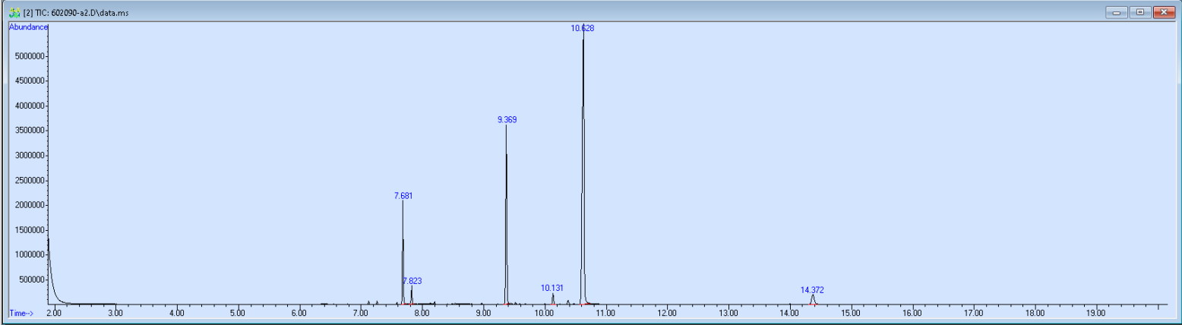1182x325 pixels.
Task: Click the 16.00 time axis tick
Action: (912, 313)
